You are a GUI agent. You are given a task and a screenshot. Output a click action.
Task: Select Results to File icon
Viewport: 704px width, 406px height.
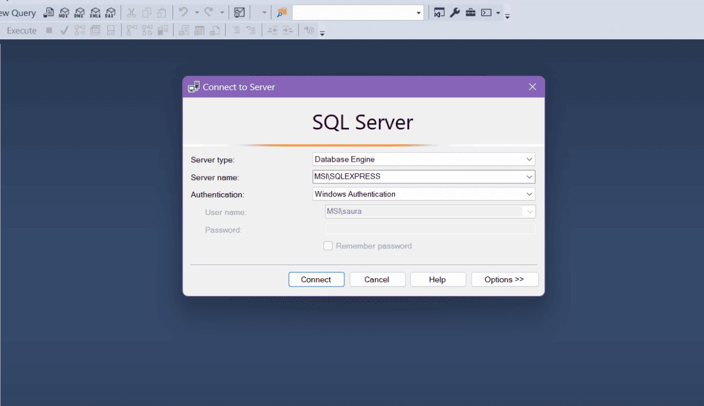[x=215, y=30]
